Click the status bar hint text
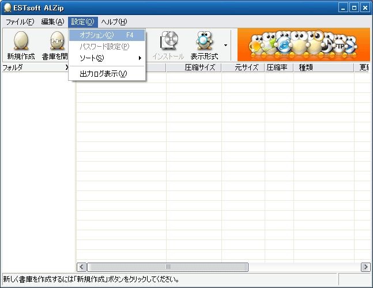Viewport: 373px width, 288px height. [x=91, y=279]
